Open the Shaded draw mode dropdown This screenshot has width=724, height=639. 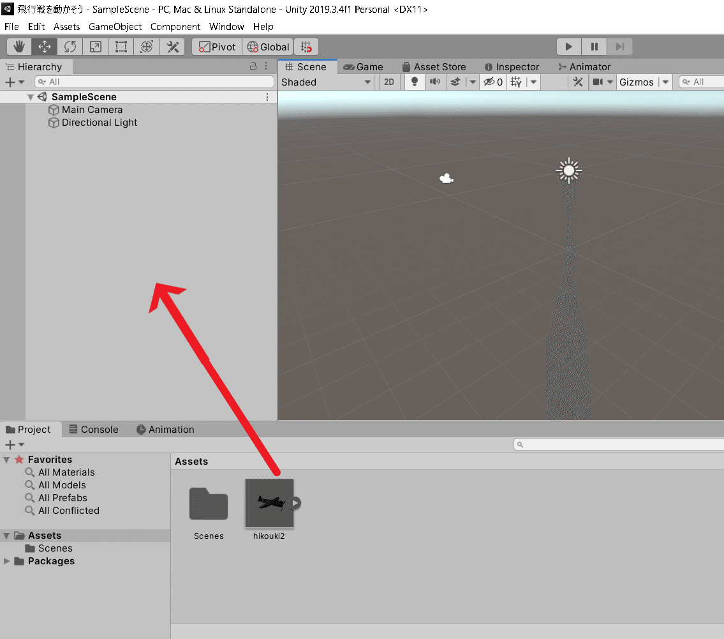pyautogui.click(x=327, y=82)
